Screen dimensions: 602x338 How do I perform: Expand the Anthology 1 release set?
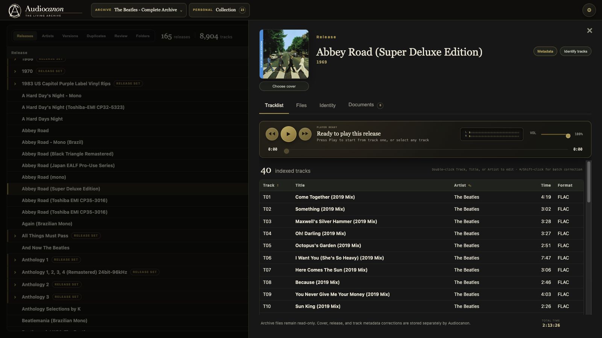(15, 260)
